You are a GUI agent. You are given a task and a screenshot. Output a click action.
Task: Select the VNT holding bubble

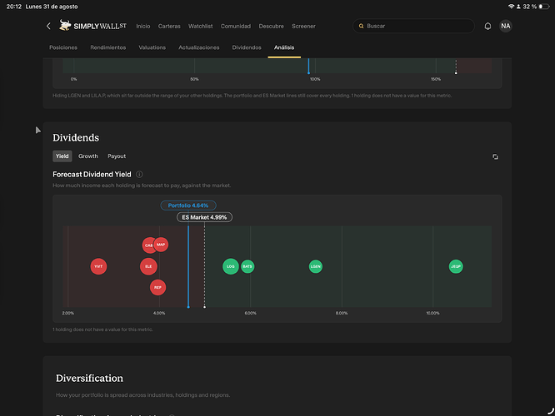point(98,266)
